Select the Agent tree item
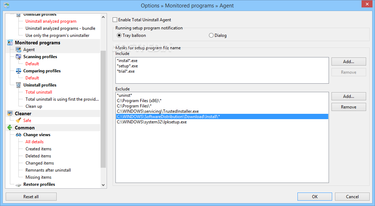 [x=29, y=50]
